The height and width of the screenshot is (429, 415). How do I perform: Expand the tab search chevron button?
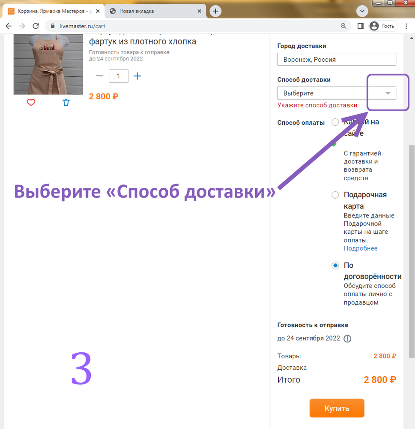362,11
